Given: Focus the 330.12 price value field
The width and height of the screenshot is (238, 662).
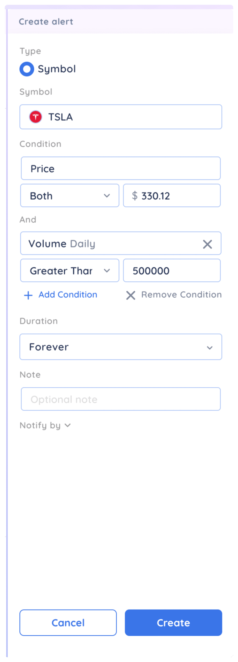Looking at the screenshot, I should [x=172, y=196].
